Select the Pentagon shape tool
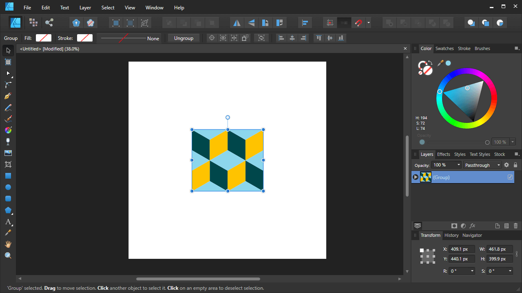The image size is (522, 293). 8,210
